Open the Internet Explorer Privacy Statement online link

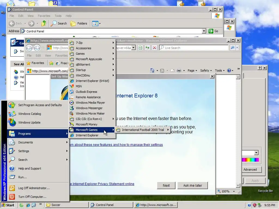[102, 184]
